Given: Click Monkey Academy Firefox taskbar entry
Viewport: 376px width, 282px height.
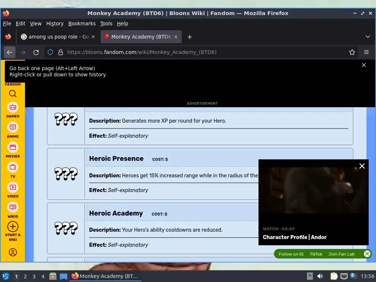Looking at the screenshot, I should coord(105,276).
